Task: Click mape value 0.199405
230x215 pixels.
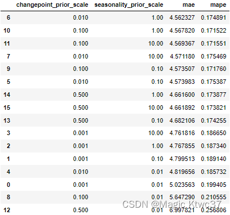Action: click(214, 185)
